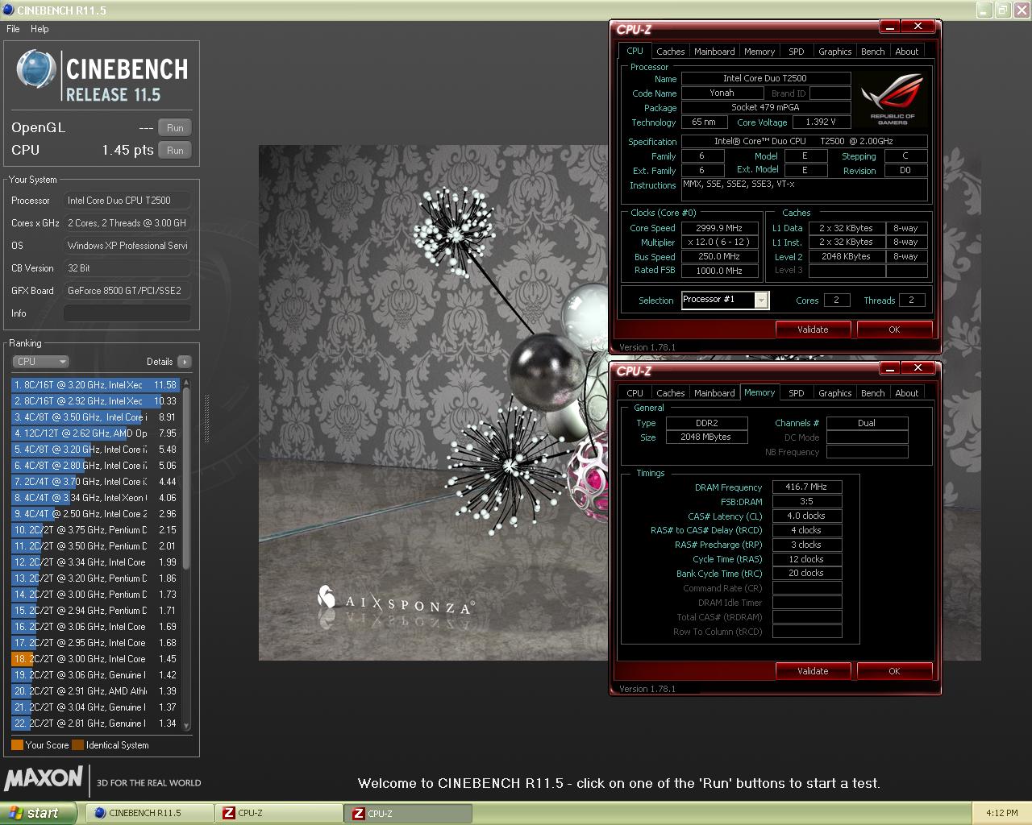1032x825 pixels.
Task: Click the orange Your Score legend swatch
Action: click(x=17, y=745)
